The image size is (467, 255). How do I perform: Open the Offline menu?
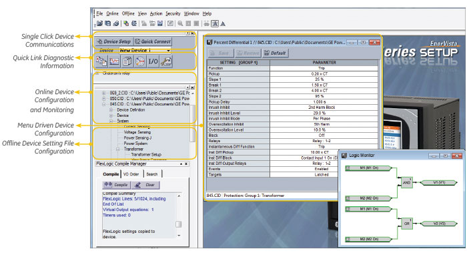pos(128,13)
